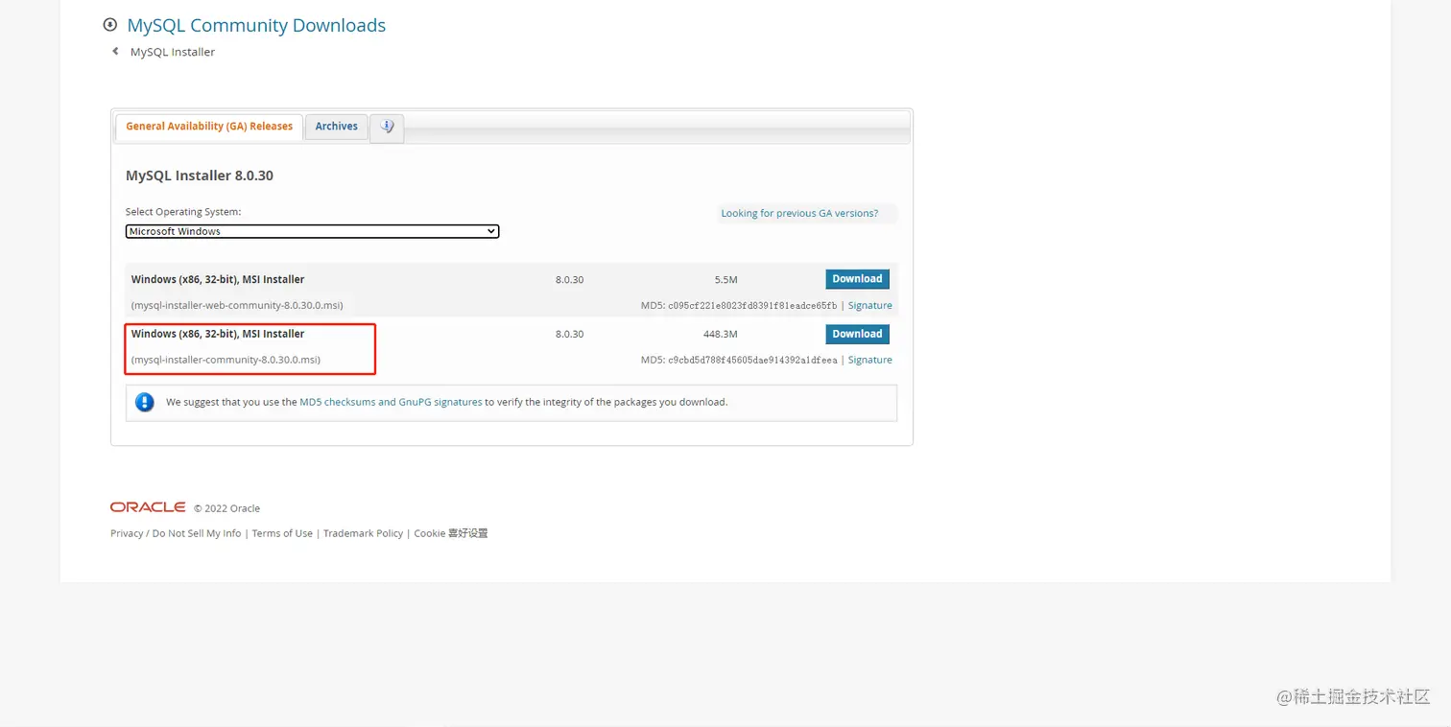The width and height of the screenshot is (1451, 727).
Task: Open the Select Operating System dropdown
Action: point(312,231)
